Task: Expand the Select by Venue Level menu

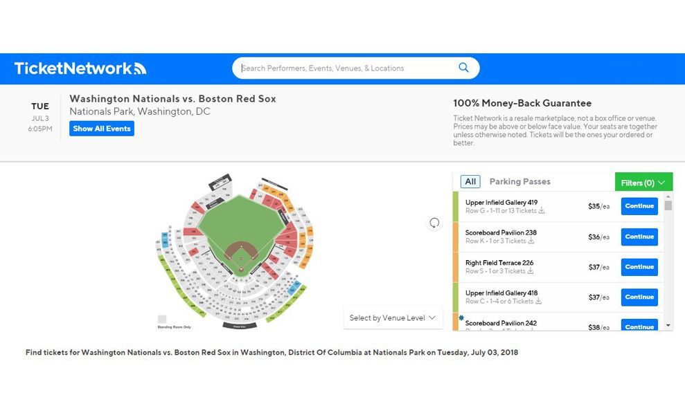Action: pyautogui.click(x=393, y=317)
